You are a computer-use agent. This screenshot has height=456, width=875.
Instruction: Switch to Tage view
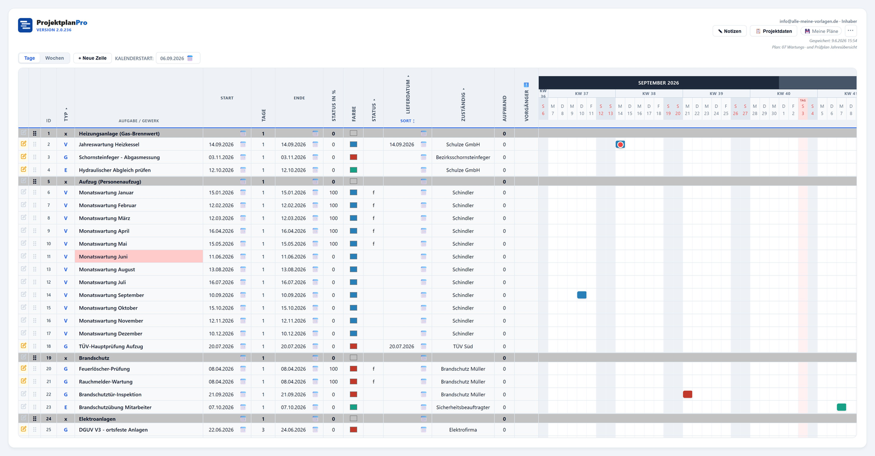[30, 58]
